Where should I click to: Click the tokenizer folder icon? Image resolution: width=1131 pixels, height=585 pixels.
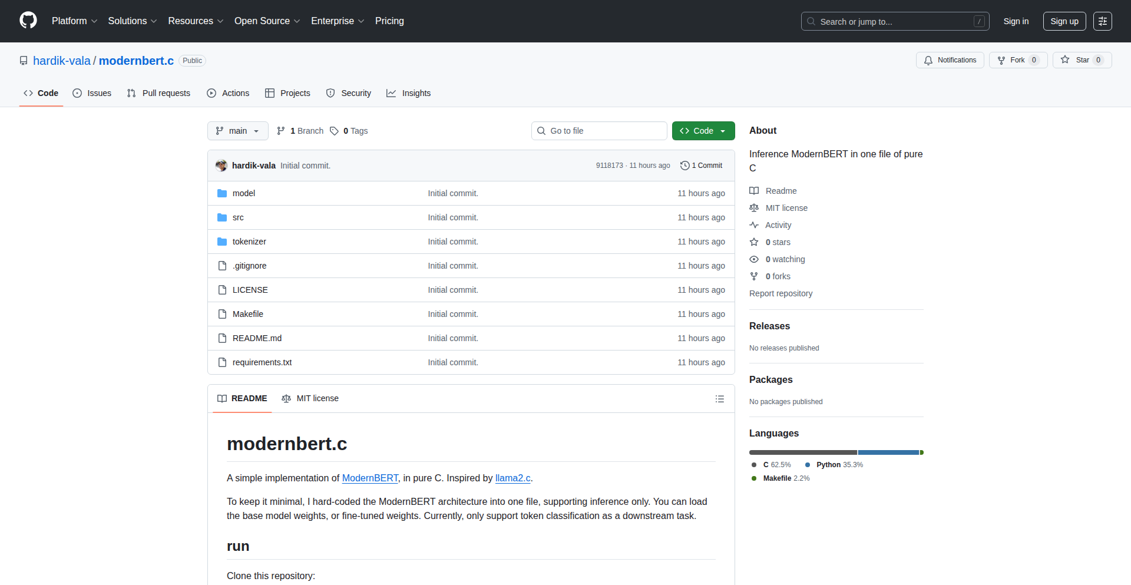[x=222, y=242]
